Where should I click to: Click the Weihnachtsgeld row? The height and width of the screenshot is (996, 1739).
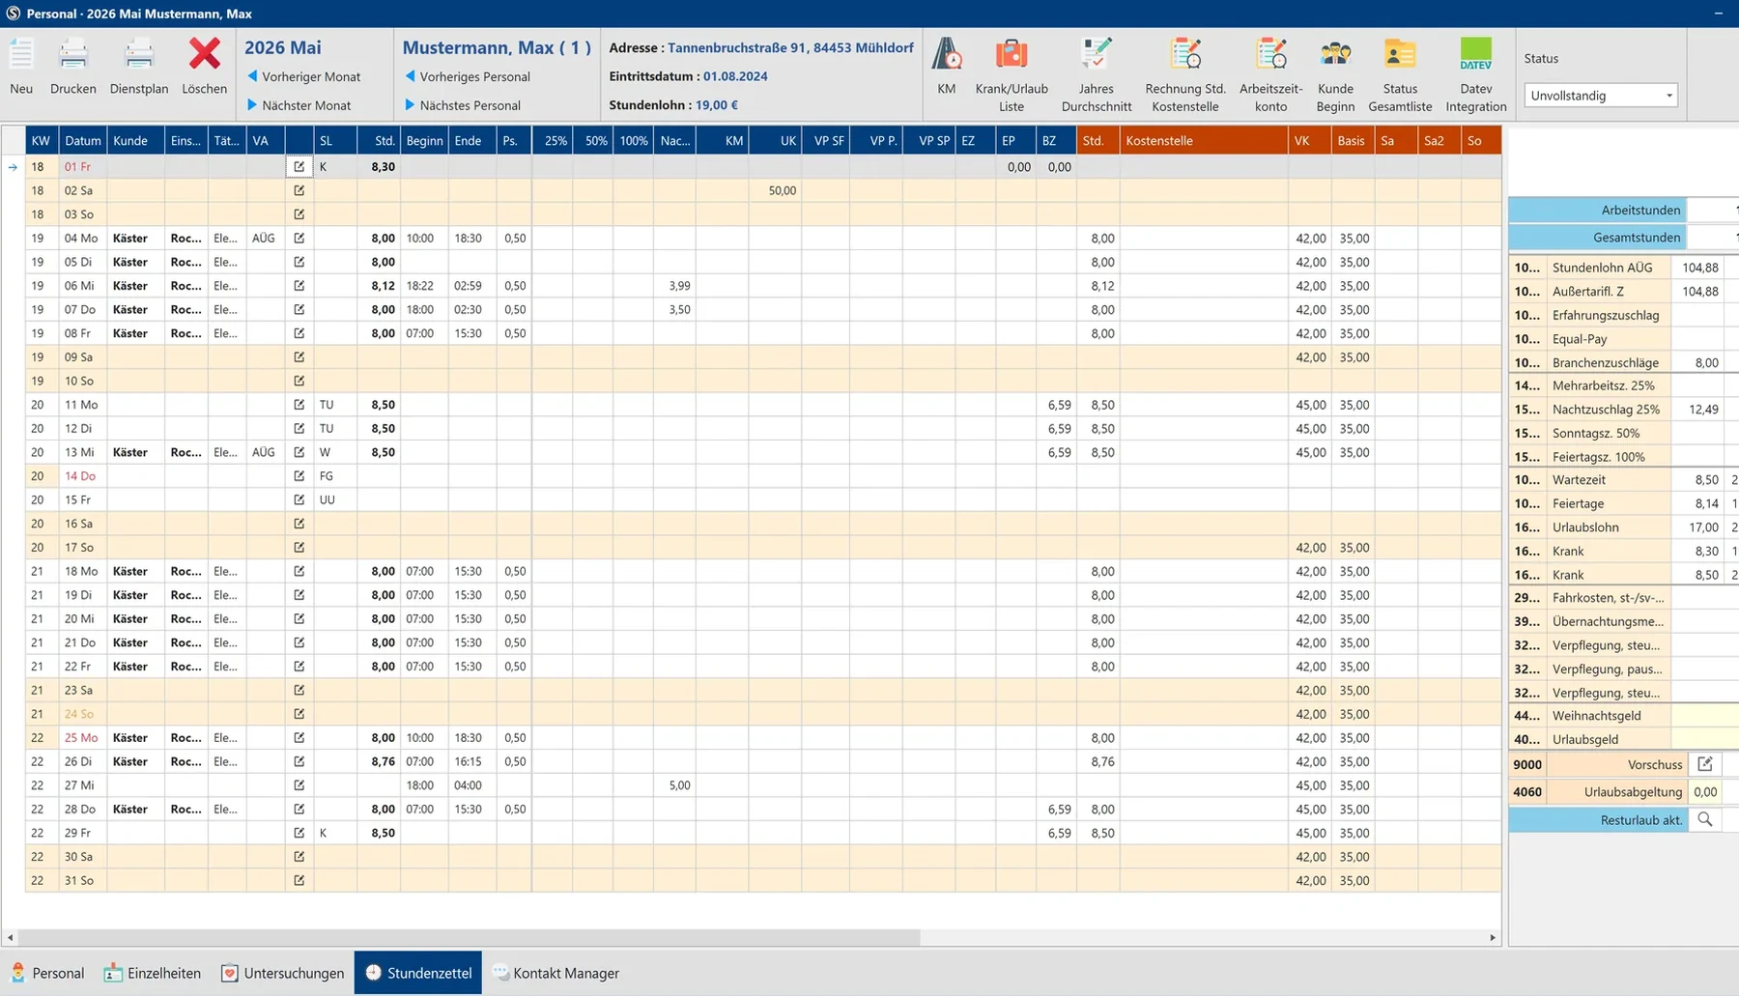coord(1623,716)
